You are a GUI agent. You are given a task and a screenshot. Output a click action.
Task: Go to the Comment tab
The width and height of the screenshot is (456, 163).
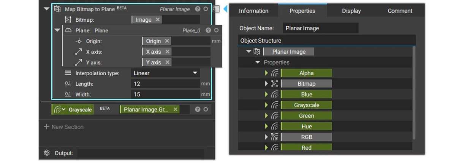[400, 11]
